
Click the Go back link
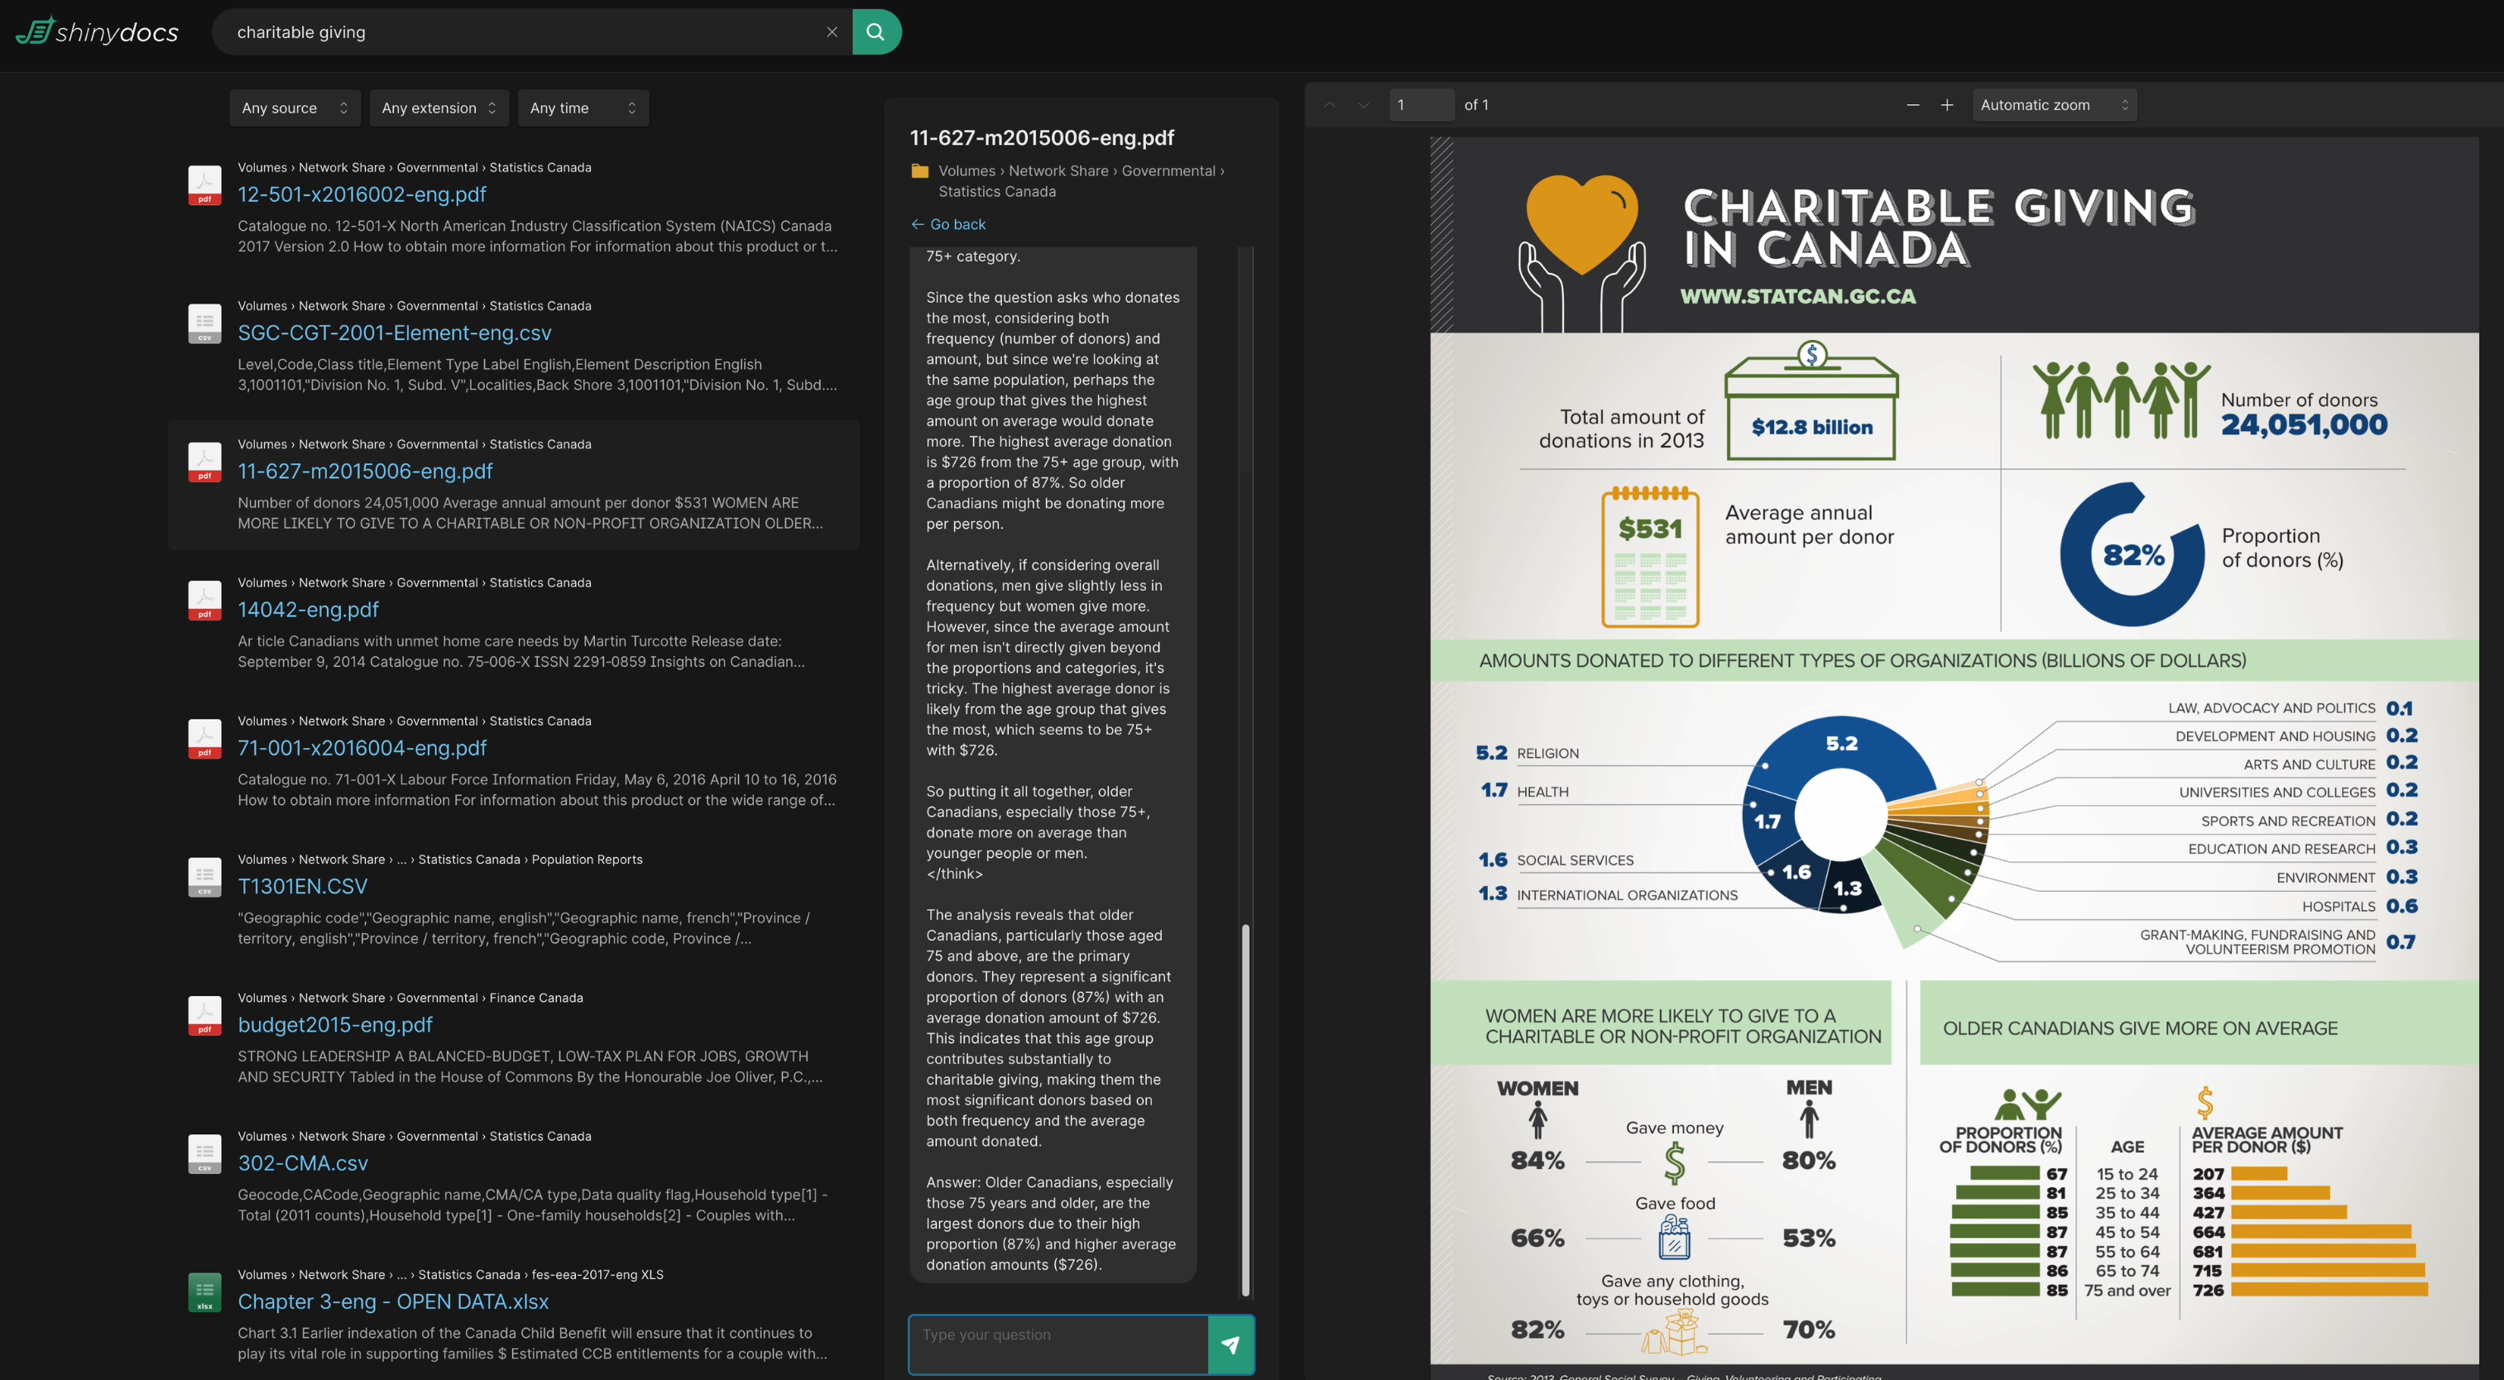948,224
